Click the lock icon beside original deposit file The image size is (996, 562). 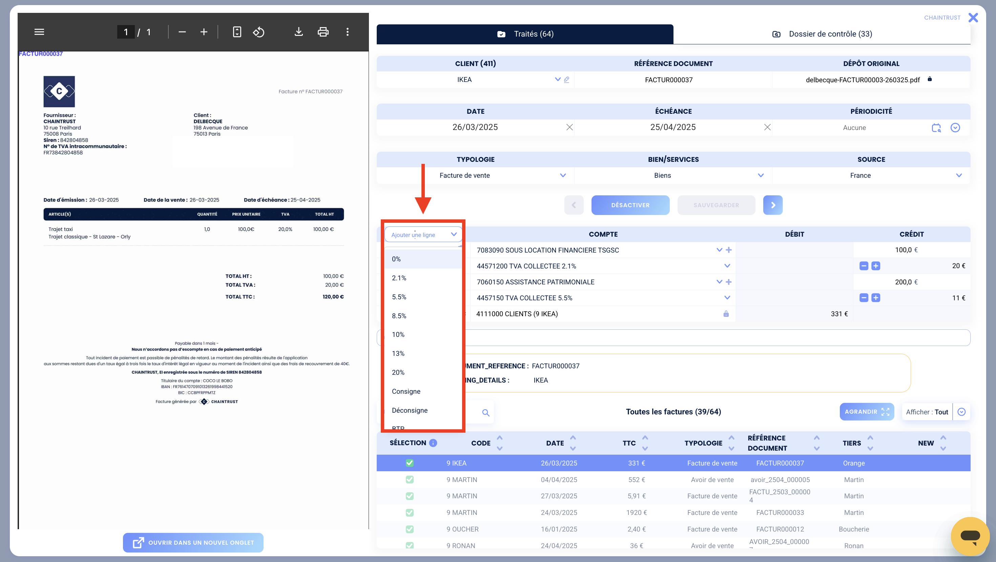click(930, 79)
